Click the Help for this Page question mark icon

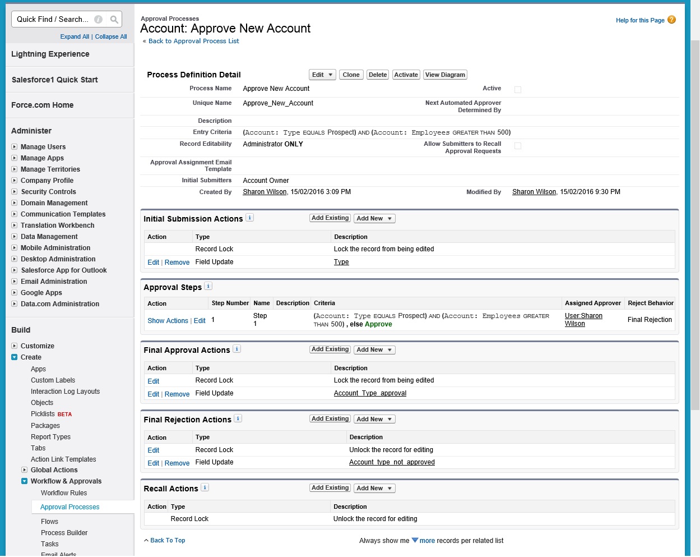(x=671, y=20)
